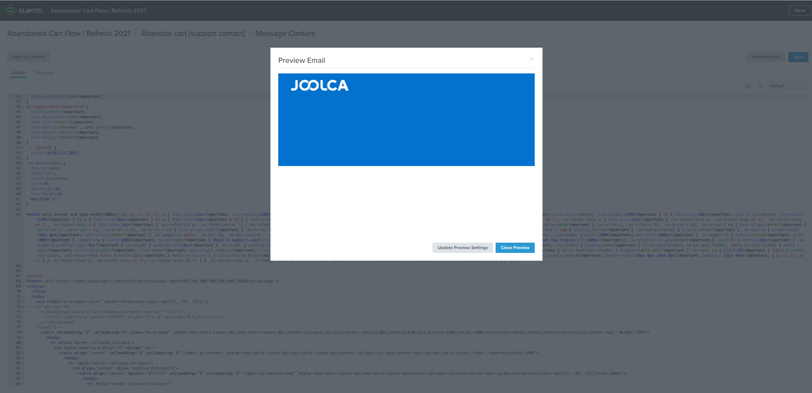Close the Preview Email dialog with X
812x393 pixels.
click(x=531, y=59)
